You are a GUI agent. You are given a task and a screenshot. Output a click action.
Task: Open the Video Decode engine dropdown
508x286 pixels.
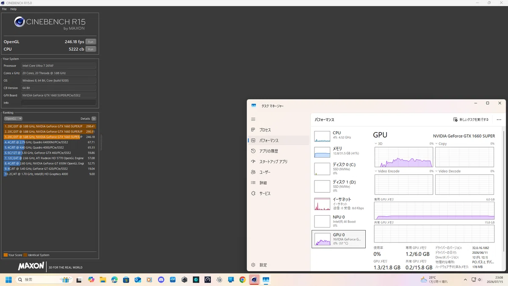tap(448, 171)
